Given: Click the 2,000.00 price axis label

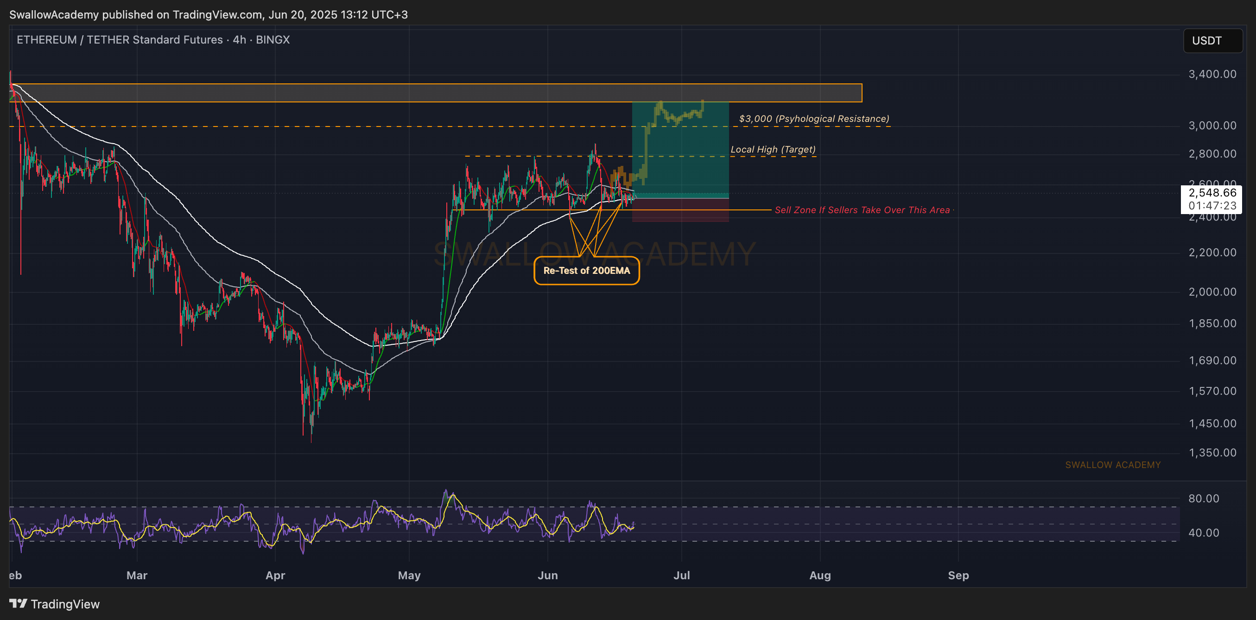Looking at the screenshot, I should click(x=1212, y=291).
